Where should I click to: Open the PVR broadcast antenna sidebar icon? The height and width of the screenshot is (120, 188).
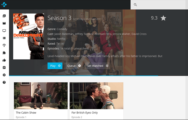click(4, 45)
